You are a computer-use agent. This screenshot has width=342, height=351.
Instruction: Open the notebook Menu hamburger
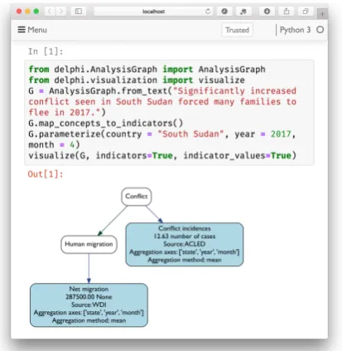click(x=32, y=30)
